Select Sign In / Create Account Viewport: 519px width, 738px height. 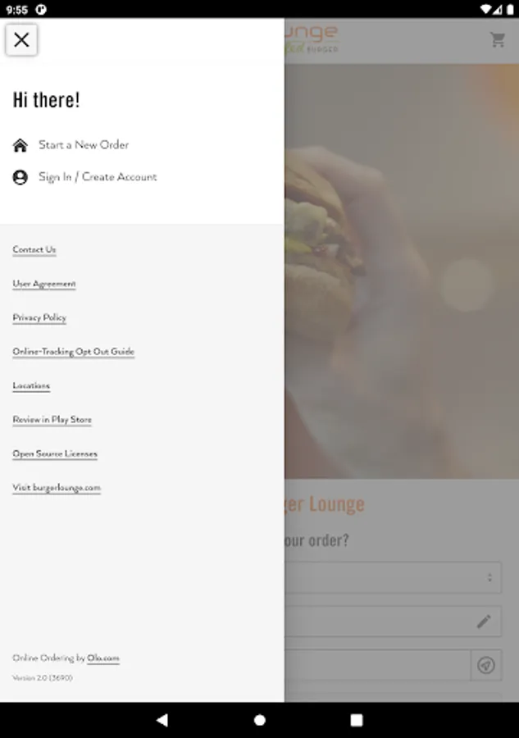pyautogui.click(x=98, y=177)
